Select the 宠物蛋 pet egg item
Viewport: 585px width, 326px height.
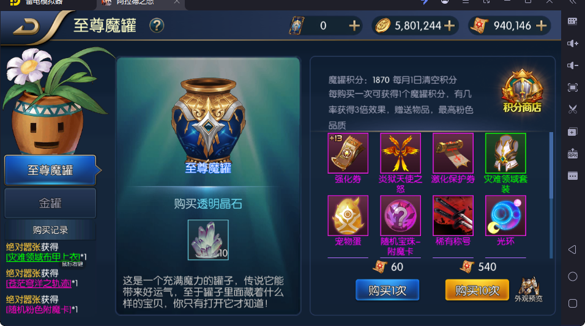click(348, 215)
